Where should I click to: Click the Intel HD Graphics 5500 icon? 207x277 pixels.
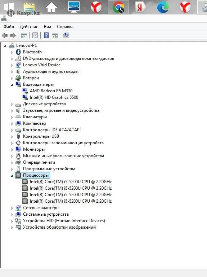[x=25, y=97]
